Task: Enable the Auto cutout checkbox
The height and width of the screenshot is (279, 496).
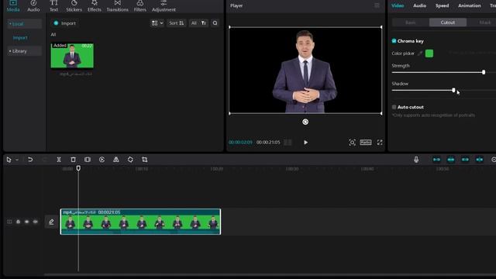Action: click(394, 107)
